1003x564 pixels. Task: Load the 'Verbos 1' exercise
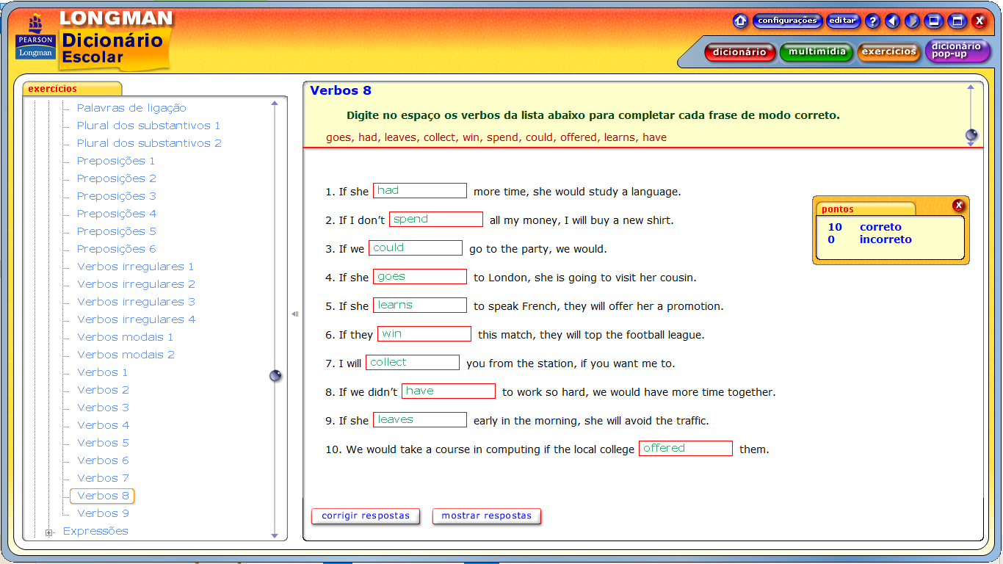pyautogui.click(x=103, y=372)
